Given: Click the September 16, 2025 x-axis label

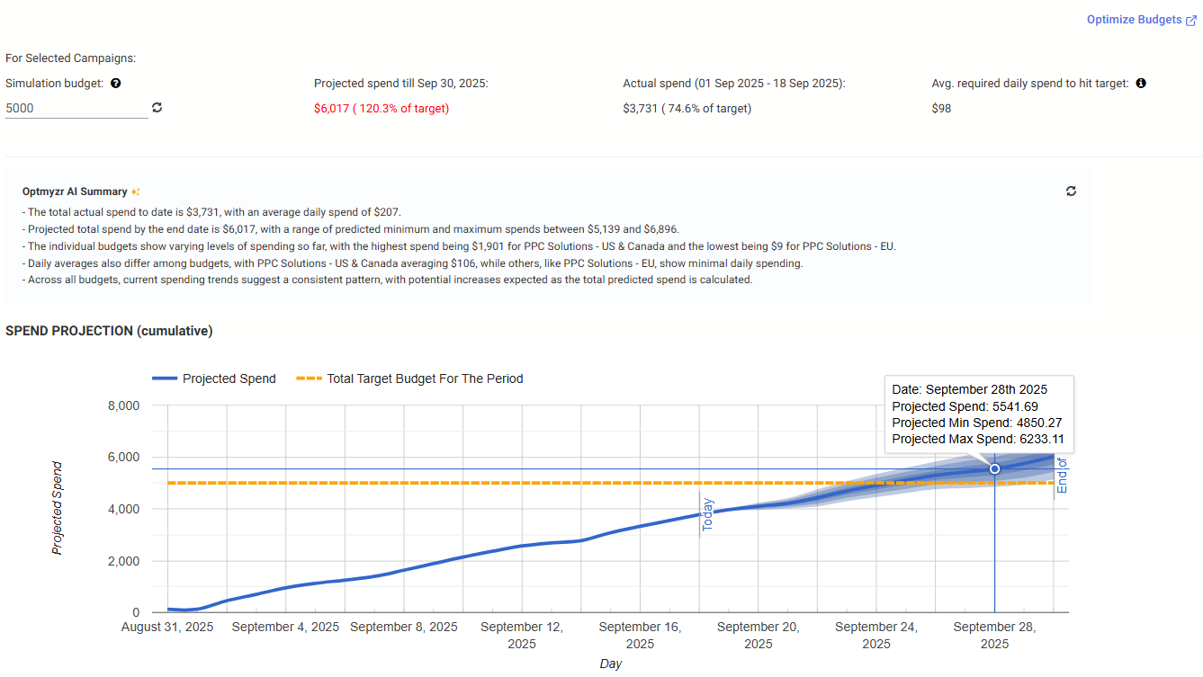Looking at the screenshot, I should click(640, 635).
